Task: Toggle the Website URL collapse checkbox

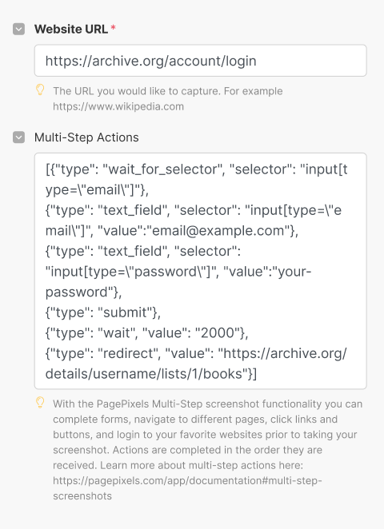Action: 18,29
